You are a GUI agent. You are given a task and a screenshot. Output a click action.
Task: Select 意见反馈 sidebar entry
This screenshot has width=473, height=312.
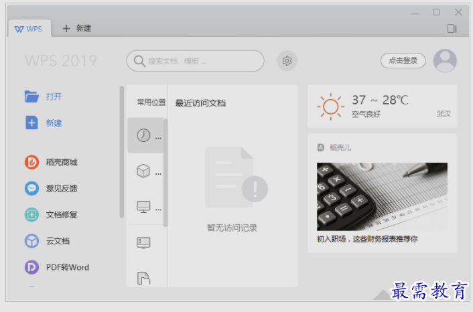pyautogui.click(x=62, y=189)
